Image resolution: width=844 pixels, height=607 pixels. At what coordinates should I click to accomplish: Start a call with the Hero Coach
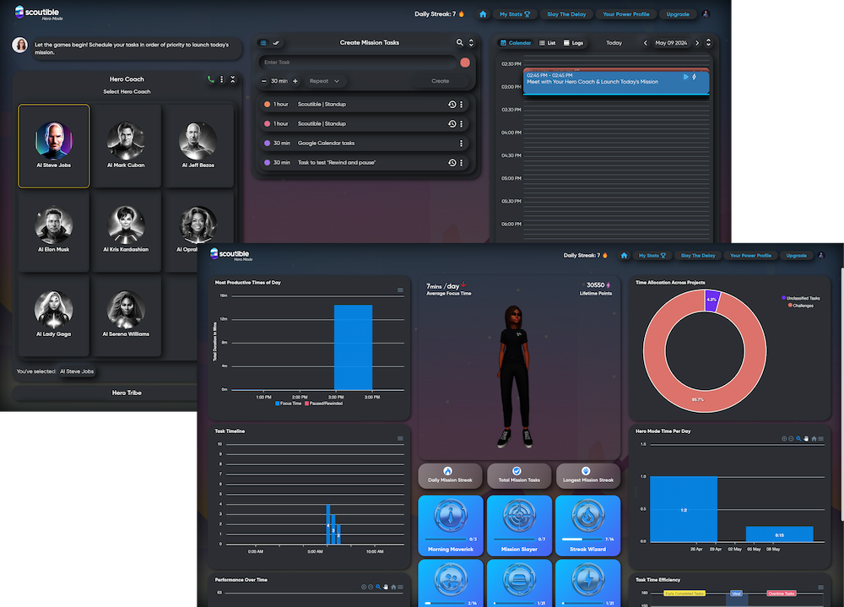pos(210,79)
